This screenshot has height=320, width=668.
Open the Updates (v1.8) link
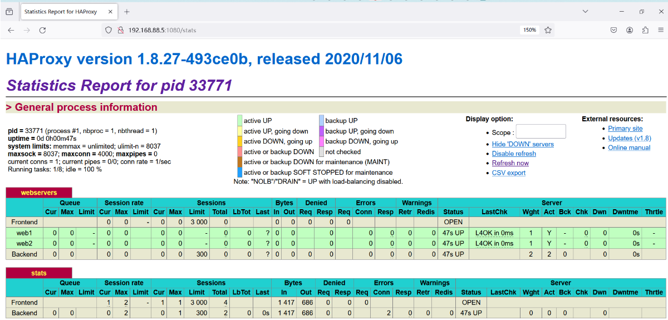(x=630, y=138)
